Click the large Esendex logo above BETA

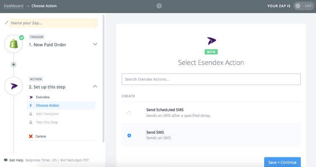click(x=211, y=41)
